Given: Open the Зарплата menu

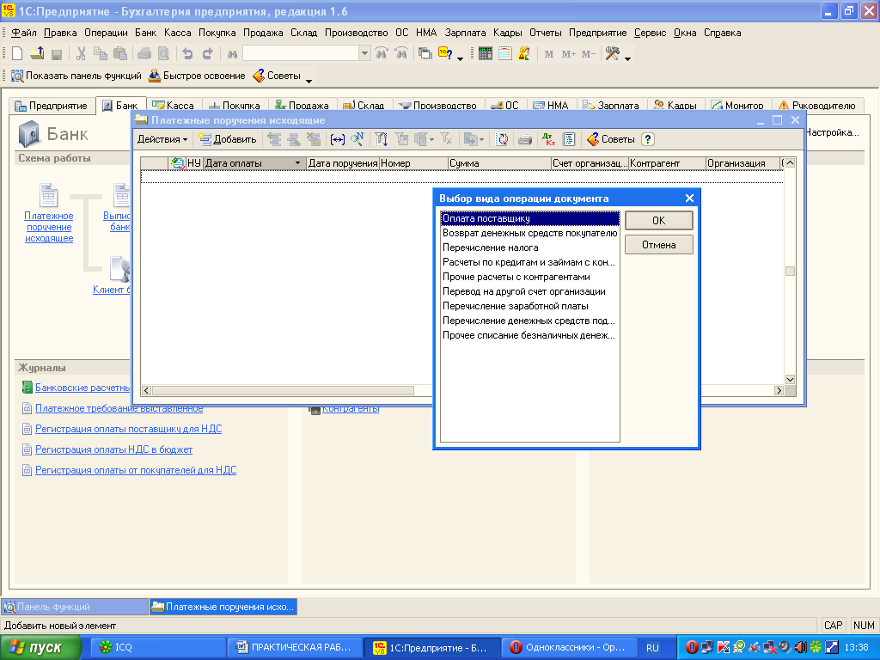Looking at the screenshot, I should click(465, 33).
